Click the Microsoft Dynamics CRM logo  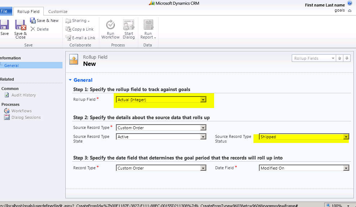(174, 3)
